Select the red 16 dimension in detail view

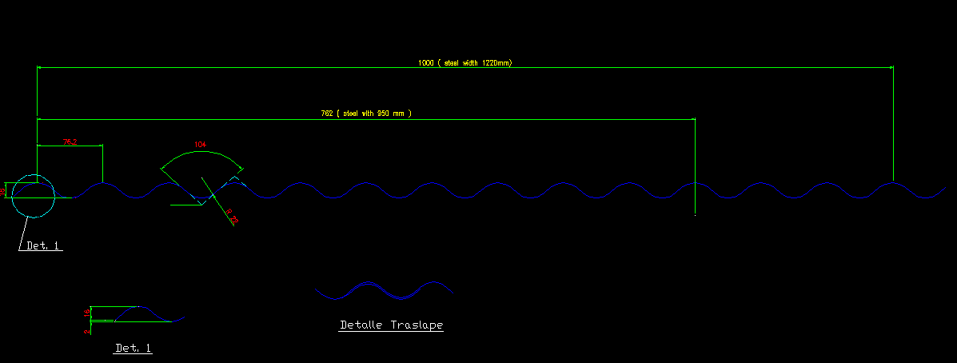[87, 313]
